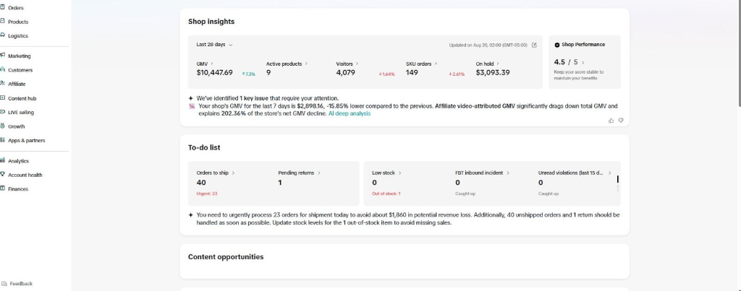Click the sparkle icon in To-do summary
This screenshot has height=291, width=741.
[x=191, y=215]
